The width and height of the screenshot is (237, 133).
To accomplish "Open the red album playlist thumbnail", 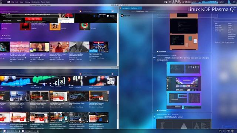I will click(x=25, y=26).
